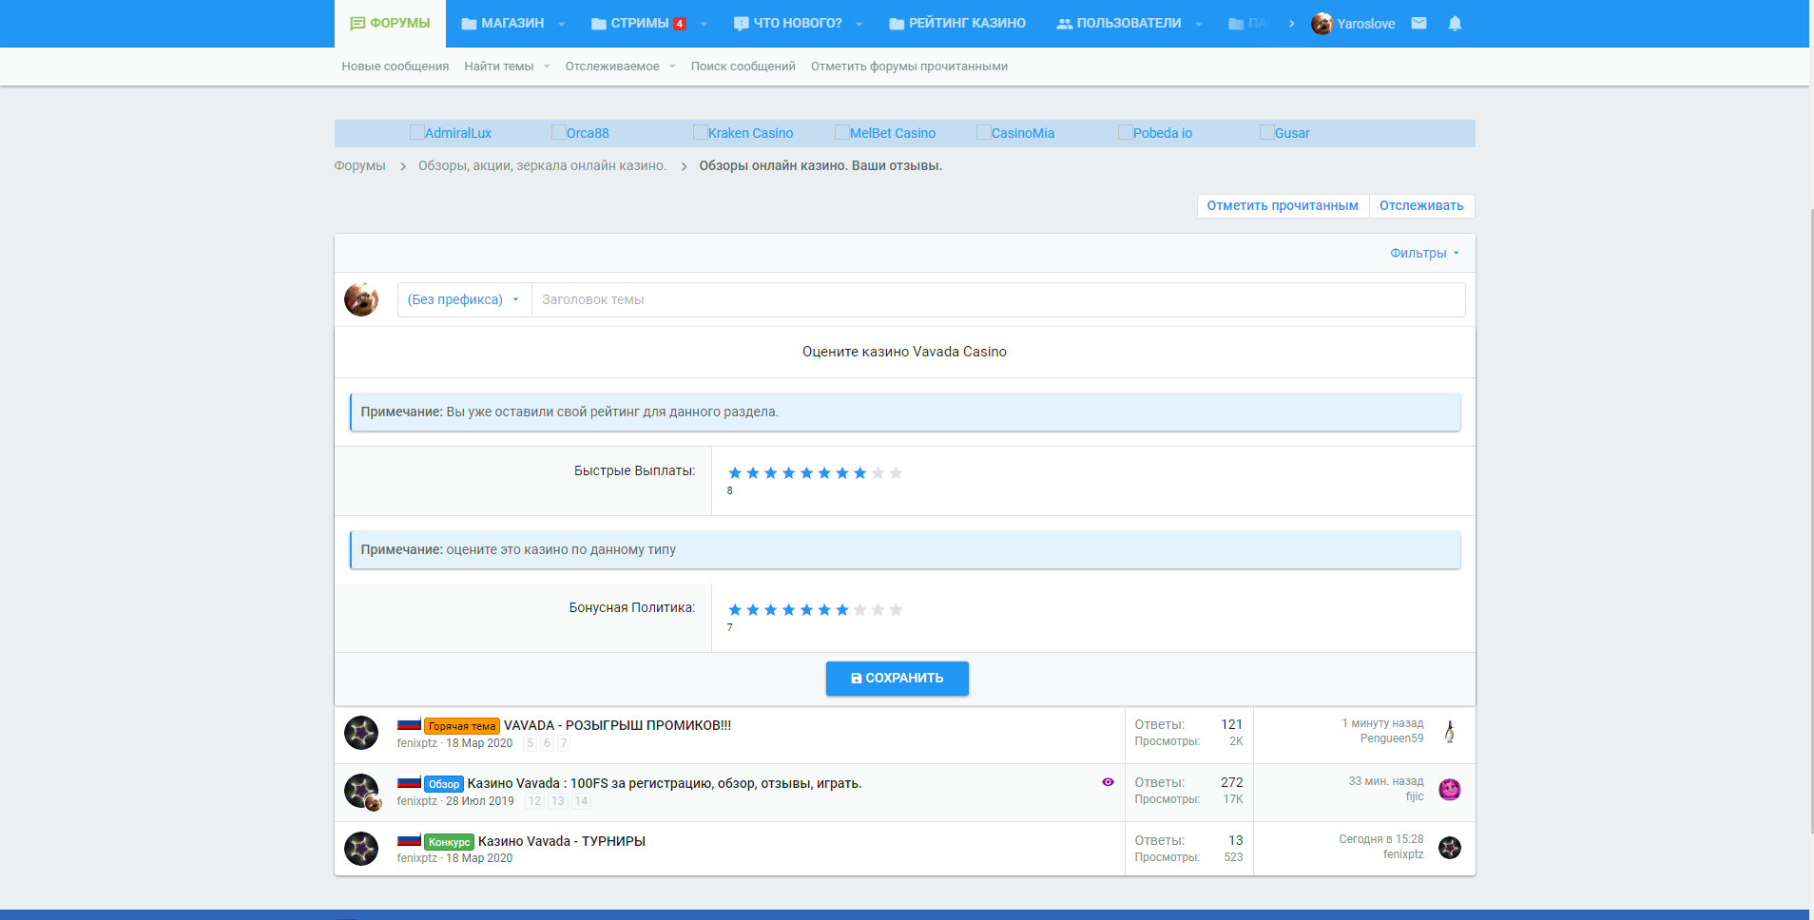The width and height of the screenshot is (1814, 920).
Task: Open the Фильтры dropdown
Action: pos(1424,253)
